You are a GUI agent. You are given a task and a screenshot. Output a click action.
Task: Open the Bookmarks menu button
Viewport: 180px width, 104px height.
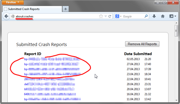coord(171,16)
